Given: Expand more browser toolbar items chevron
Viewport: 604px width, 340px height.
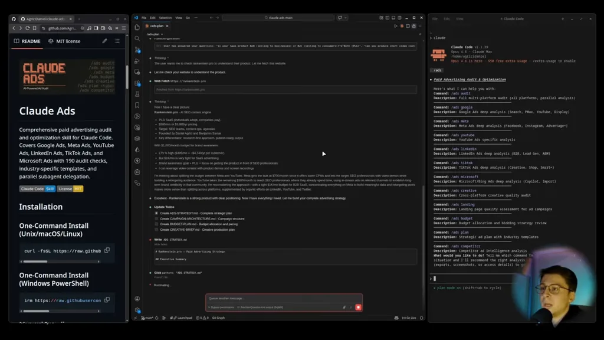Looking at the screenshot, I should coord(117,28).
